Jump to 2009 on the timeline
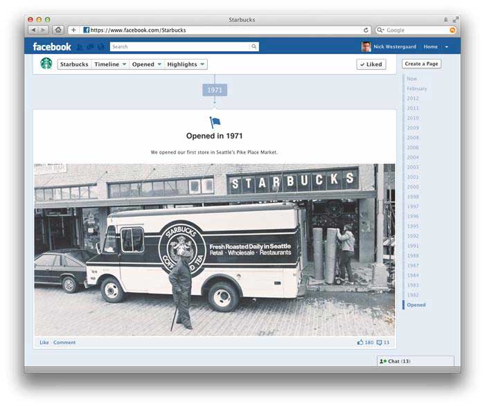Viewport: 485px width, 407px height. [413, 128]
